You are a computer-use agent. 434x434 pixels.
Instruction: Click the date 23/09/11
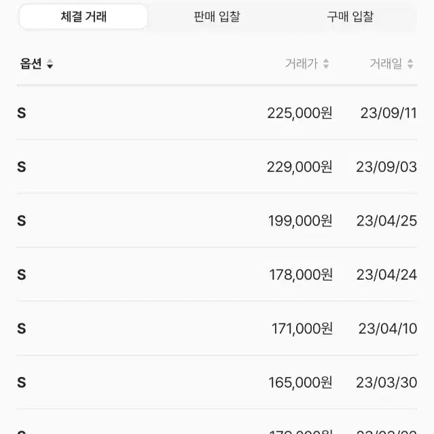coord(388,113)
